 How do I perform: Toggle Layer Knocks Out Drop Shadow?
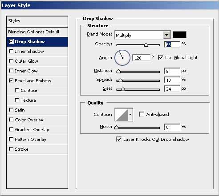click(119, 139)
